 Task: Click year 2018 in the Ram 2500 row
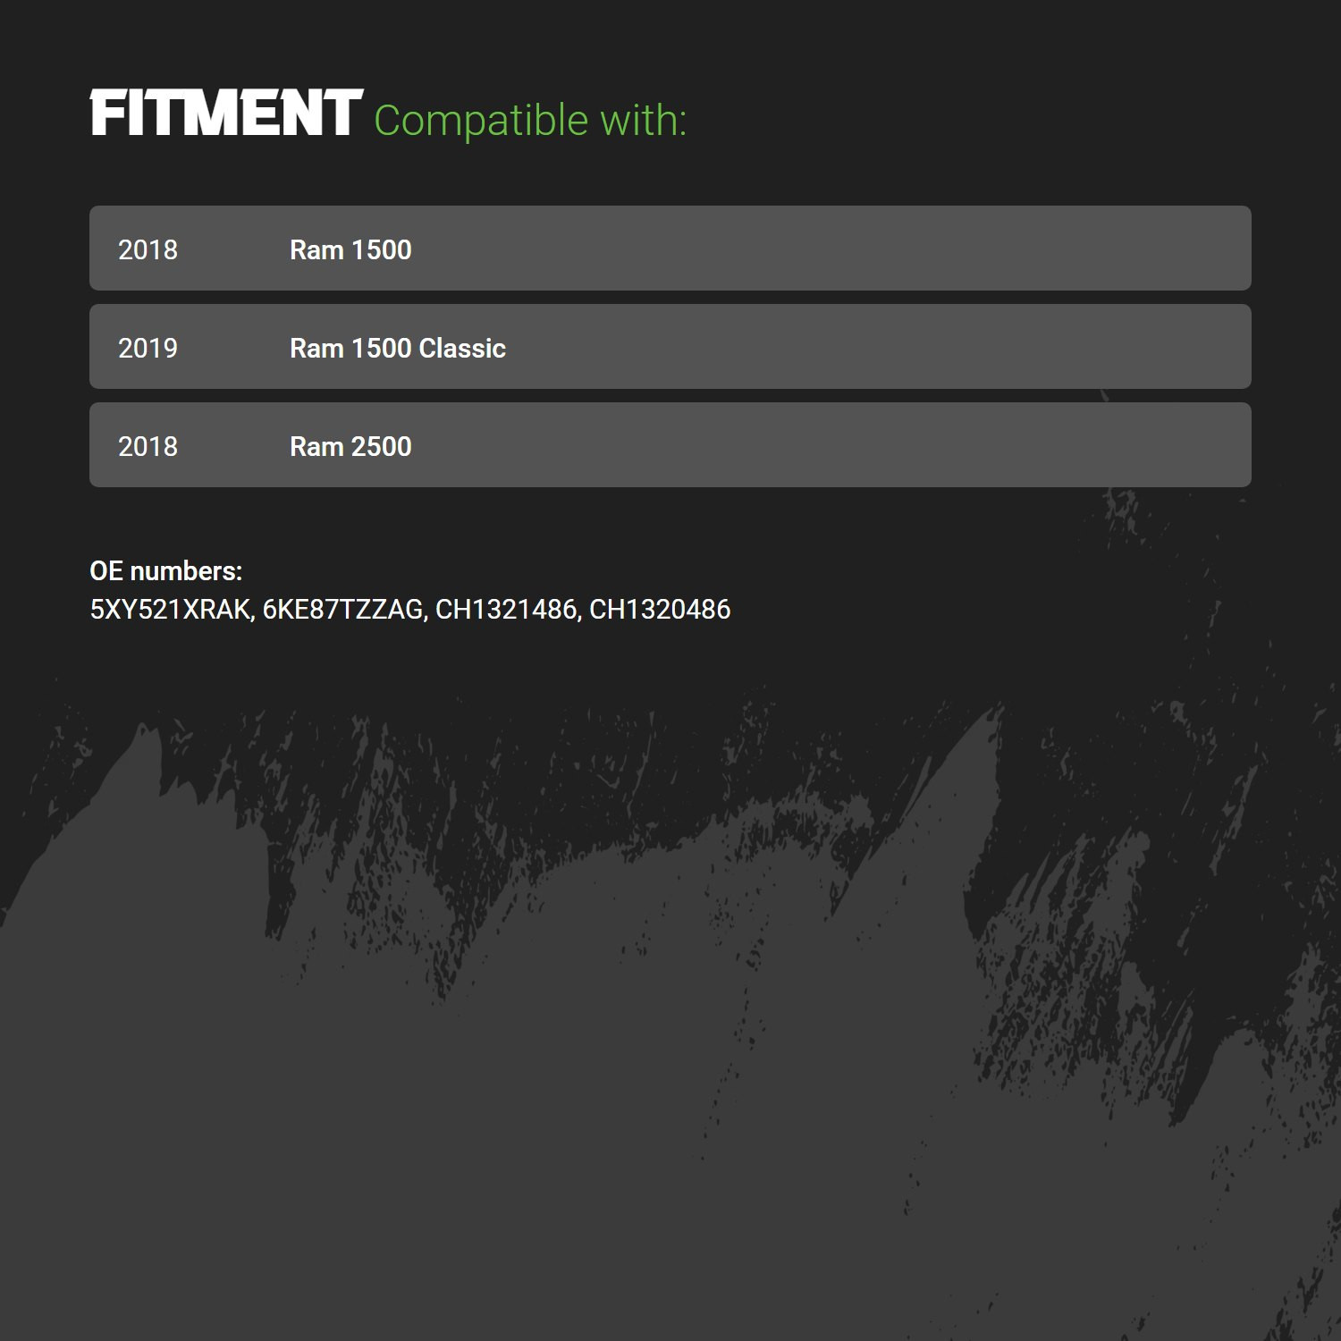pos(148,446)
